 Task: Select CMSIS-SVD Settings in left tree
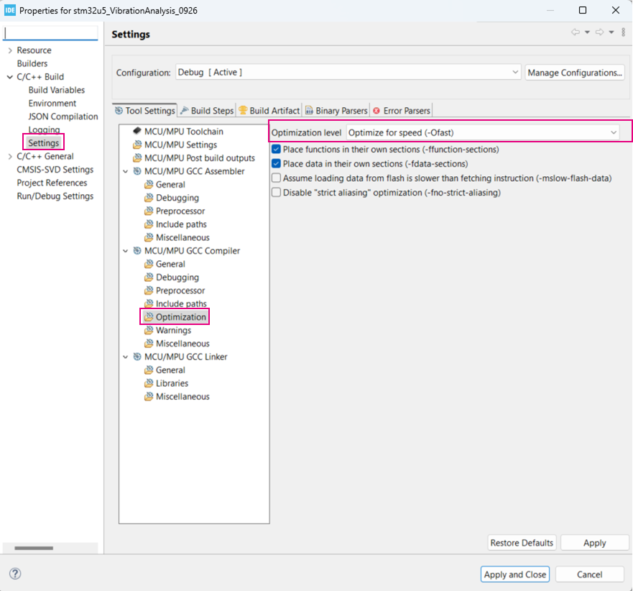coord(55,170)
